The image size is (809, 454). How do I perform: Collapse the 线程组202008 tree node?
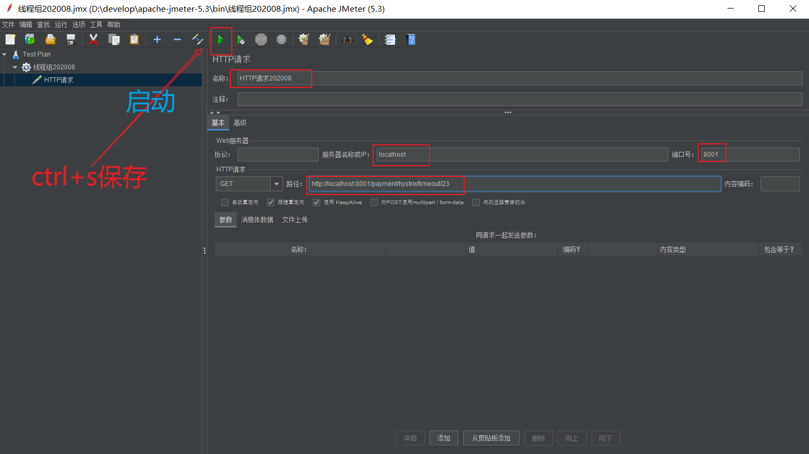pos(15,67)
